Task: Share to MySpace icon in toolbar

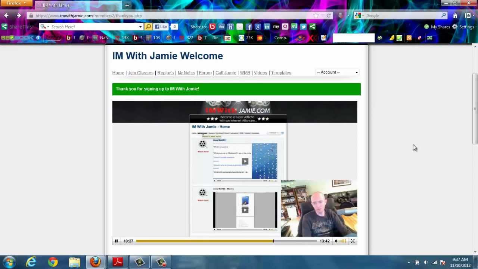Action: click(276, 27)
